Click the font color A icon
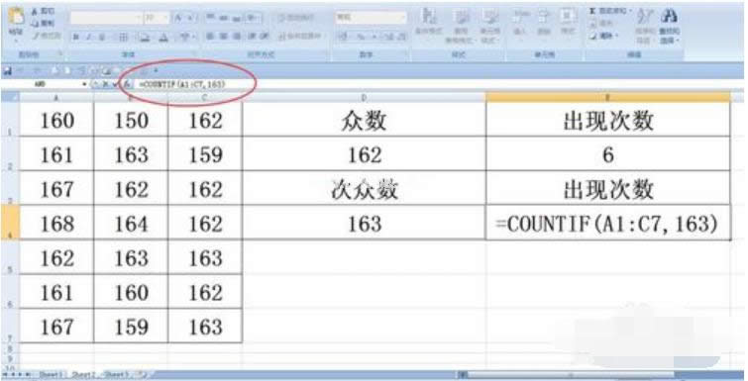748x381 pixels. pos(163,37)
